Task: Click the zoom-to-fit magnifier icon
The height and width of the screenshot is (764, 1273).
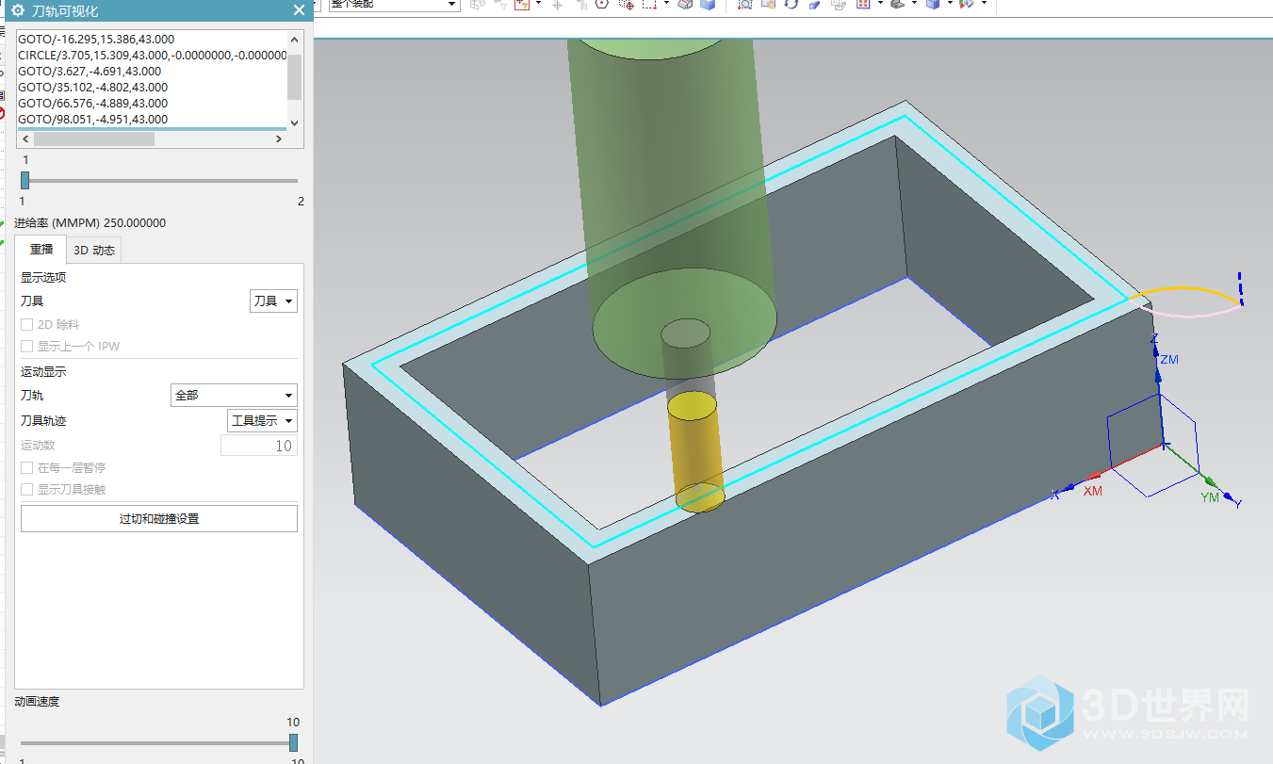Action: point(744,5)
